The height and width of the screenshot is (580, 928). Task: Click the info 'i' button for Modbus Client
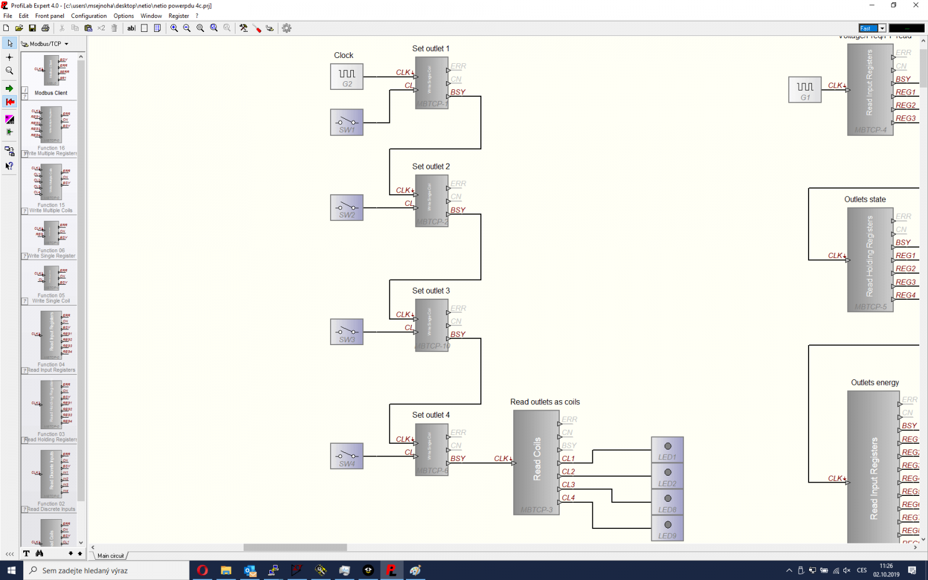coord(25,90)
